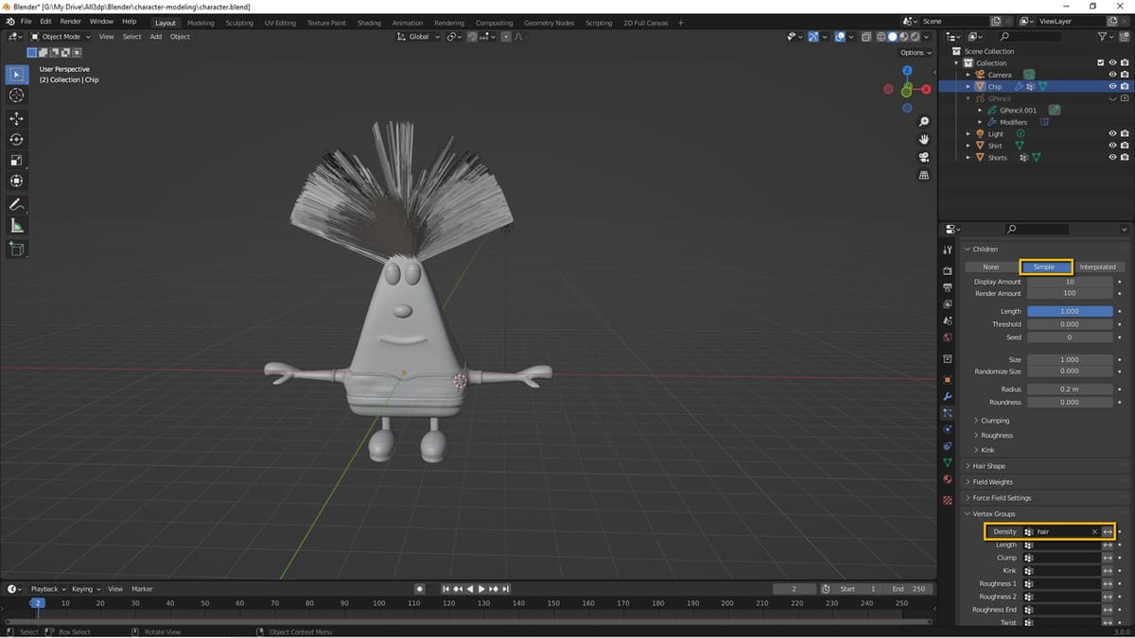Clear the hair Density vertex group
Image resolution: width=1135 pixels, height=638 pixels.
(x=1094, y=531)
